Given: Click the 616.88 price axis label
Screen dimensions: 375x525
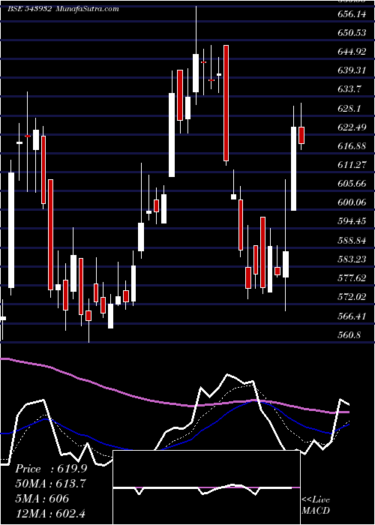Looking at the screenshot, I should tap(350, 146).
